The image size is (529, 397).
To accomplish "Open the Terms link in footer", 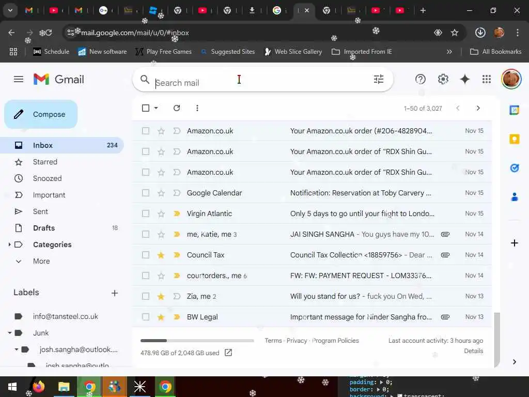I will point(273,341).
